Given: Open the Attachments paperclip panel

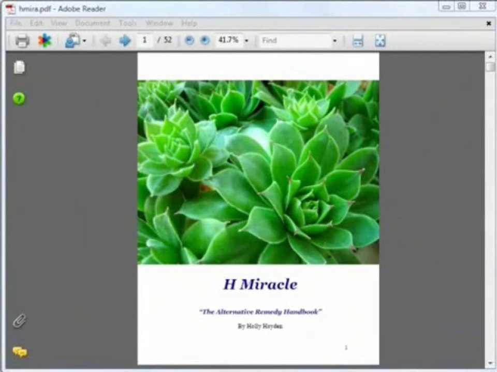Looking at the screenshot, I should click(x=19, y=321).
